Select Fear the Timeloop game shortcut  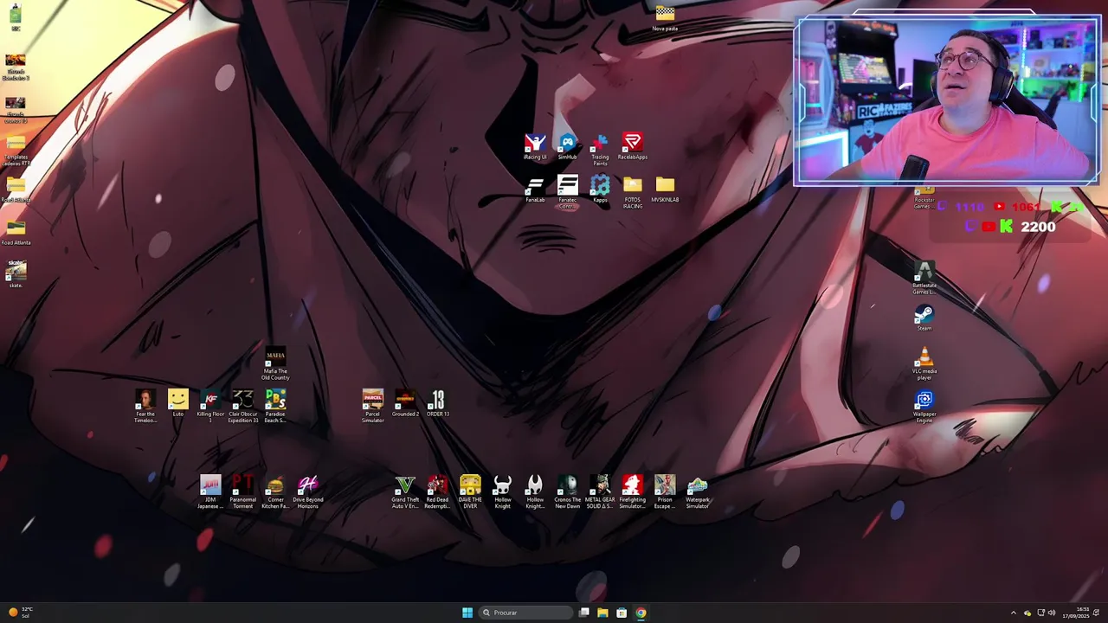coord(145,407)
